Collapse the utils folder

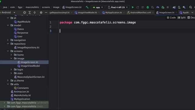pos(8,84)
